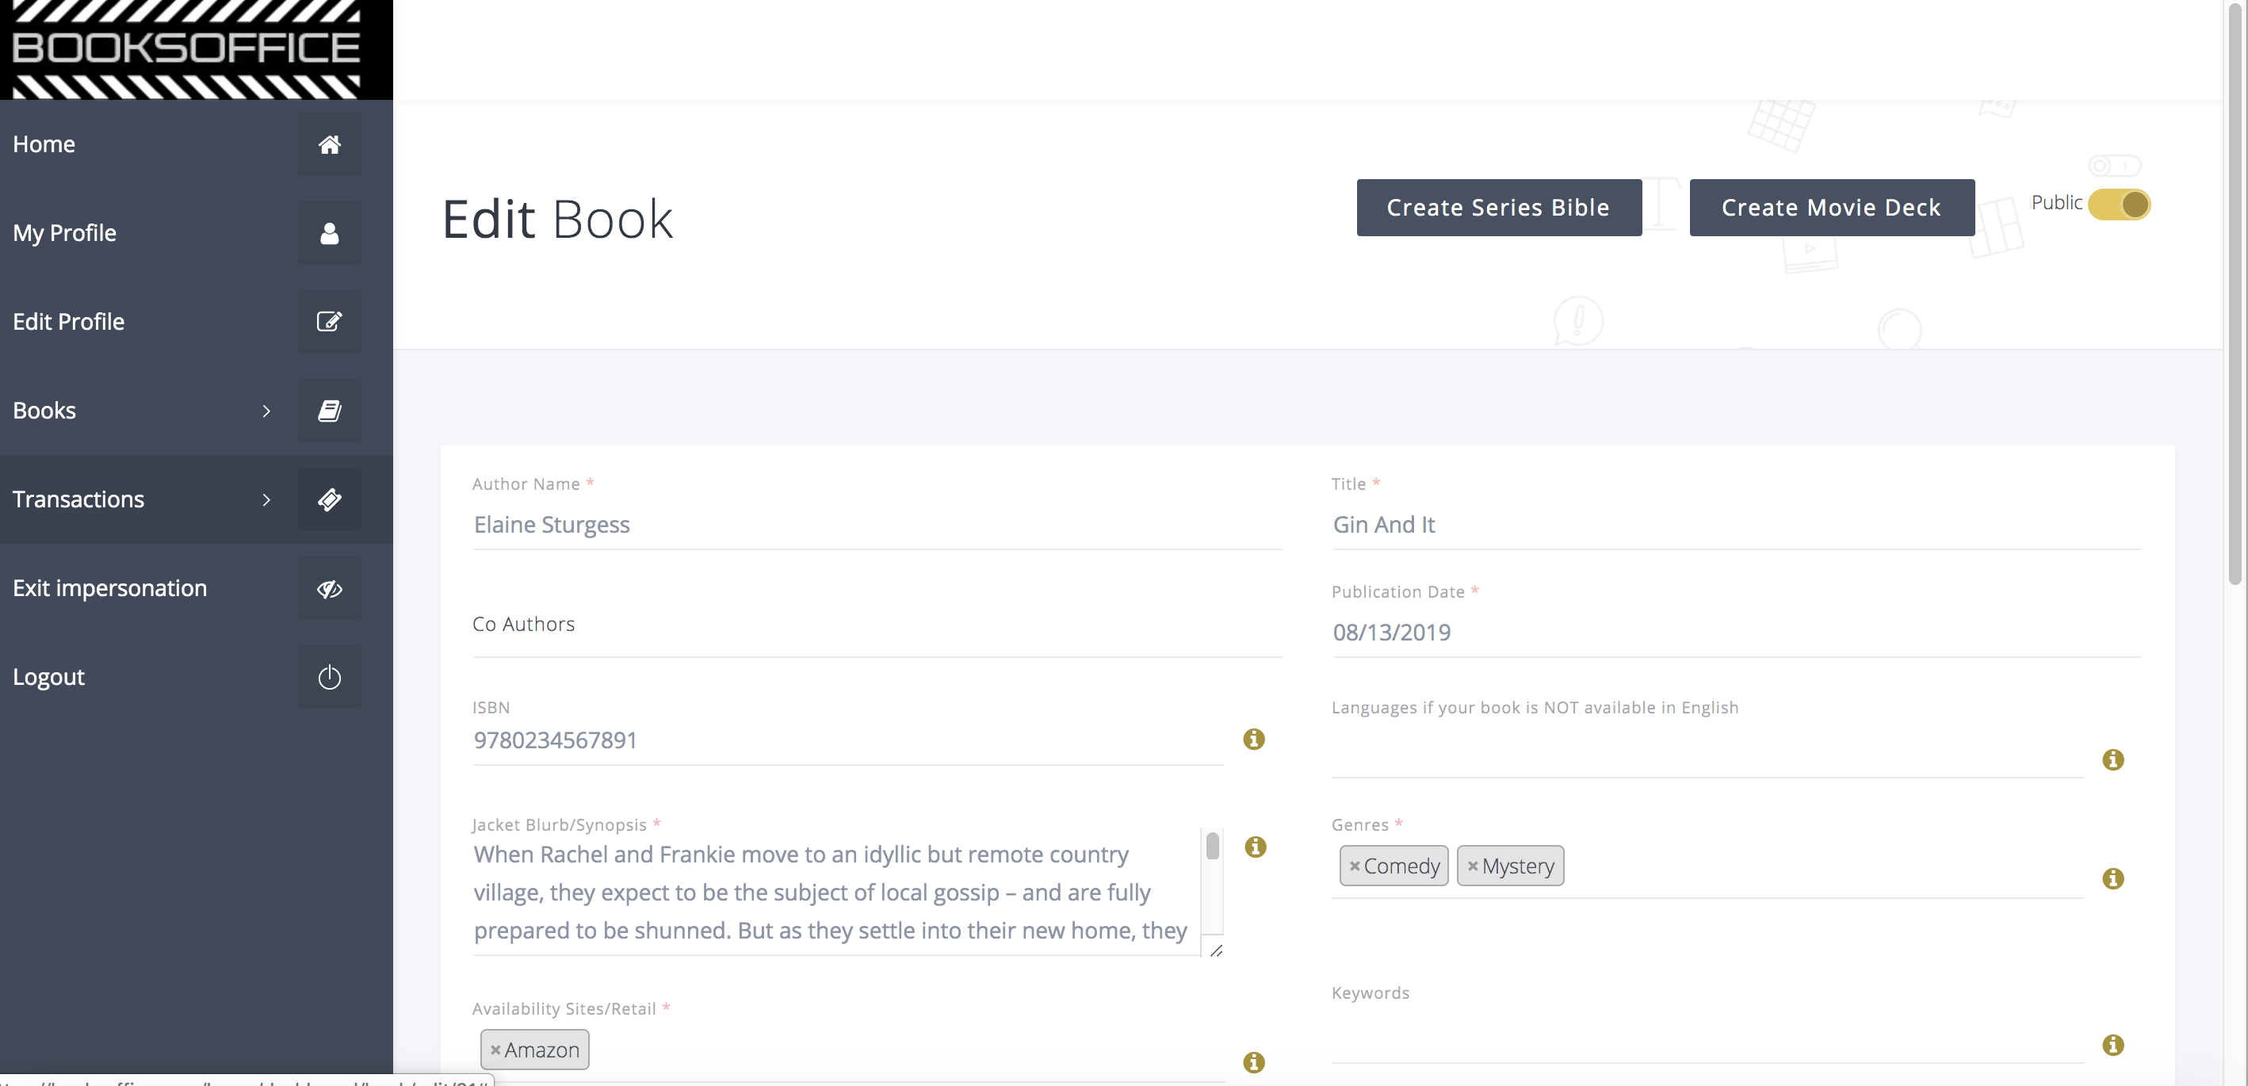Click the Title field Gin And It
Screen dimensions: 2248x1086
[1736, 525]
